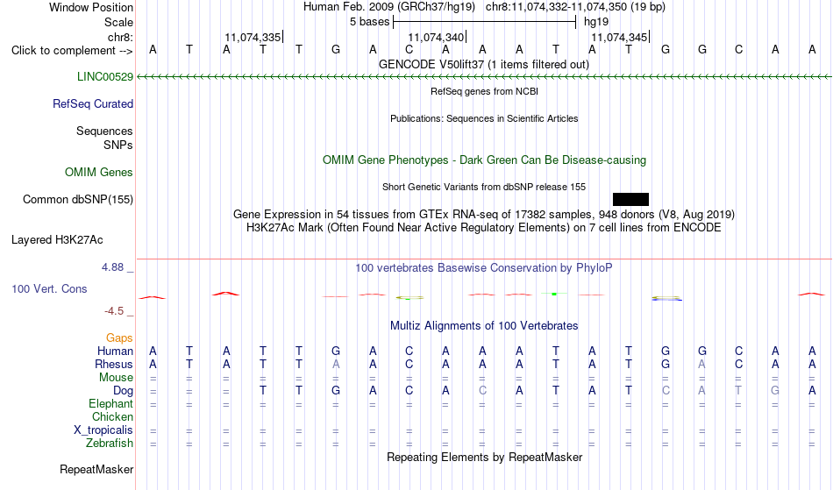The height and width of the screenshot is (490, 833).
Task: Click the H3K27Ac Mark ENCODE track title
Action: tap(484, 228)
